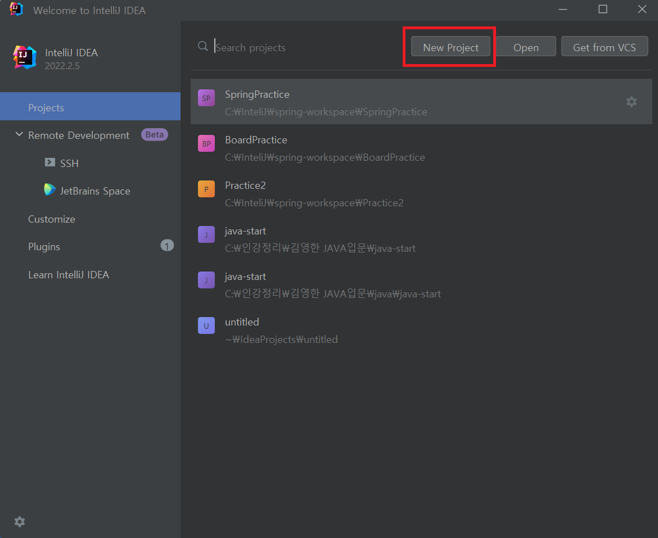Open the BoardPractice project
658x538 pixels.
coord(421,147)
